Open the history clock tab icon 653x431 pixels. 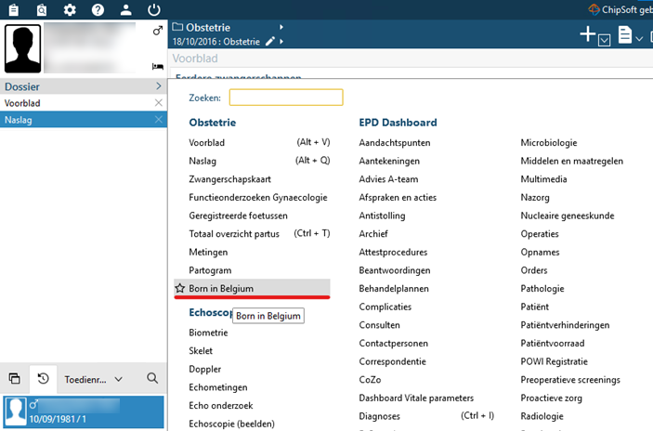tap(42, 379)
